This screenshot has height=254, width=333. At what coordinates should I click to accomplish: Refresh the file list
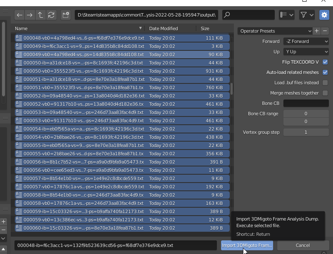(51, 15)
